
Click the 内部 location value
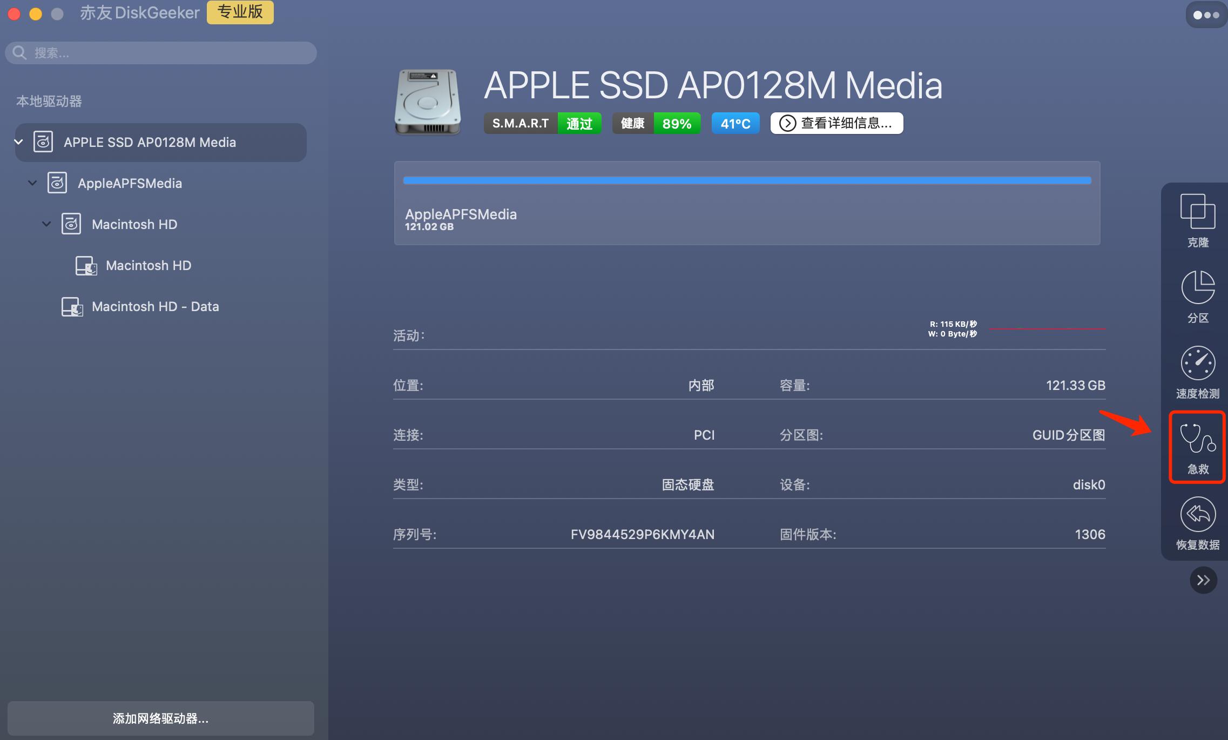tap(701, 385)
